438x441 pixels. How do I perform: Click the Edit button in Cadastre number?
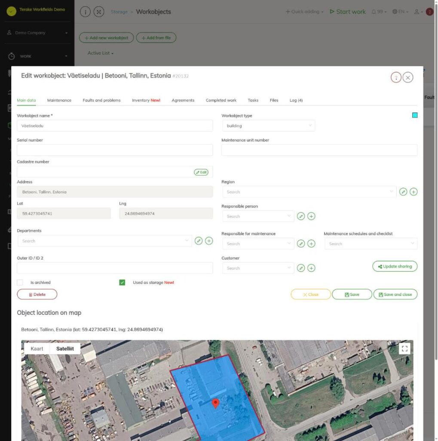tap(201, 172)
